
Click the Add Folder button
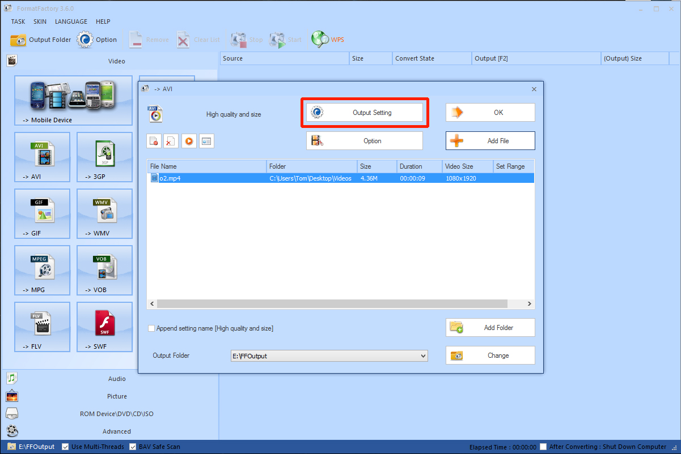[x=490, y=328]
